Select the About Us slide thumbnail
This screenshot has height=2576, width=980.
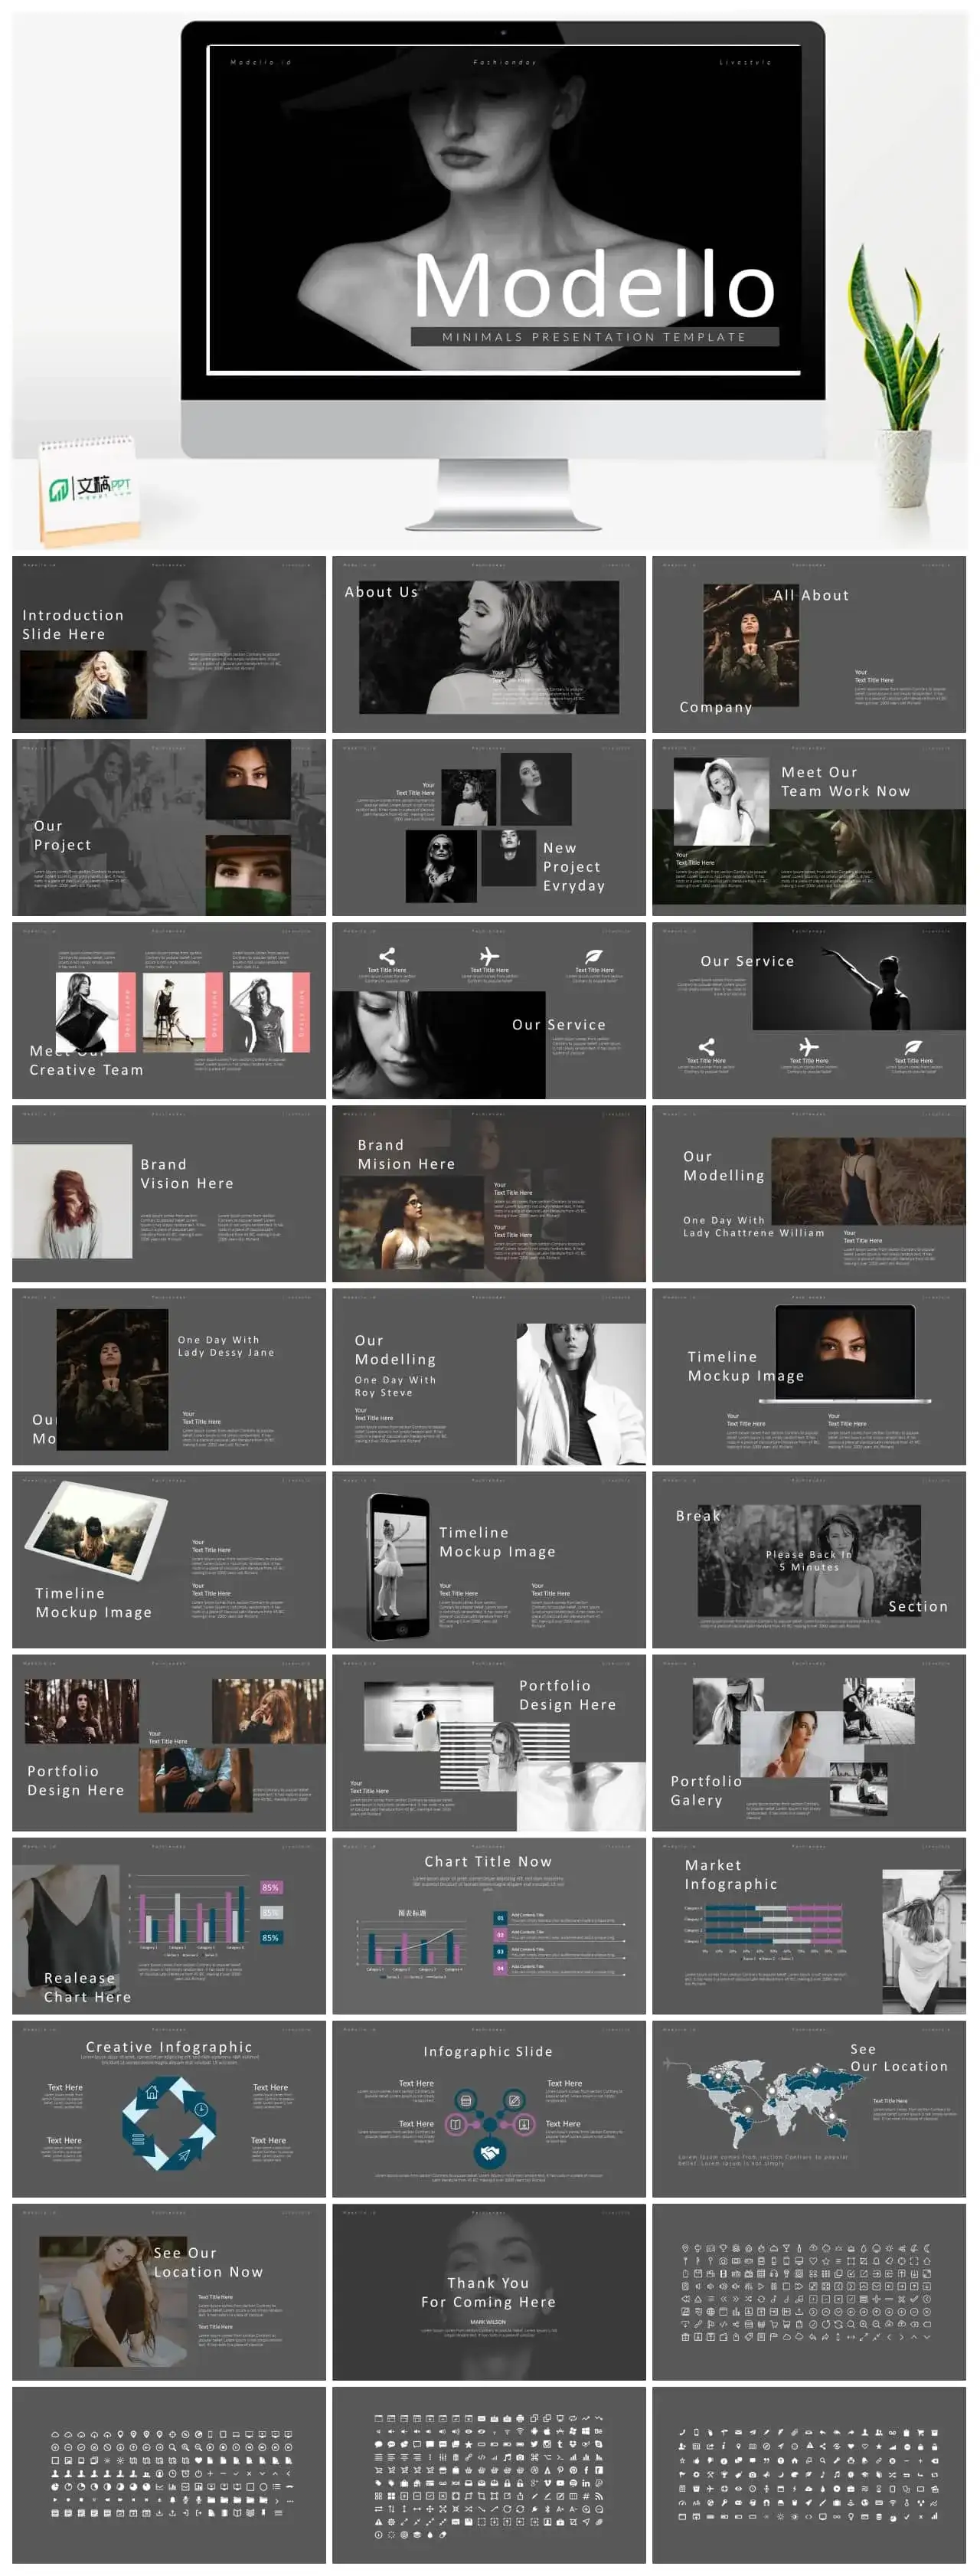click(x=489, y=644)
